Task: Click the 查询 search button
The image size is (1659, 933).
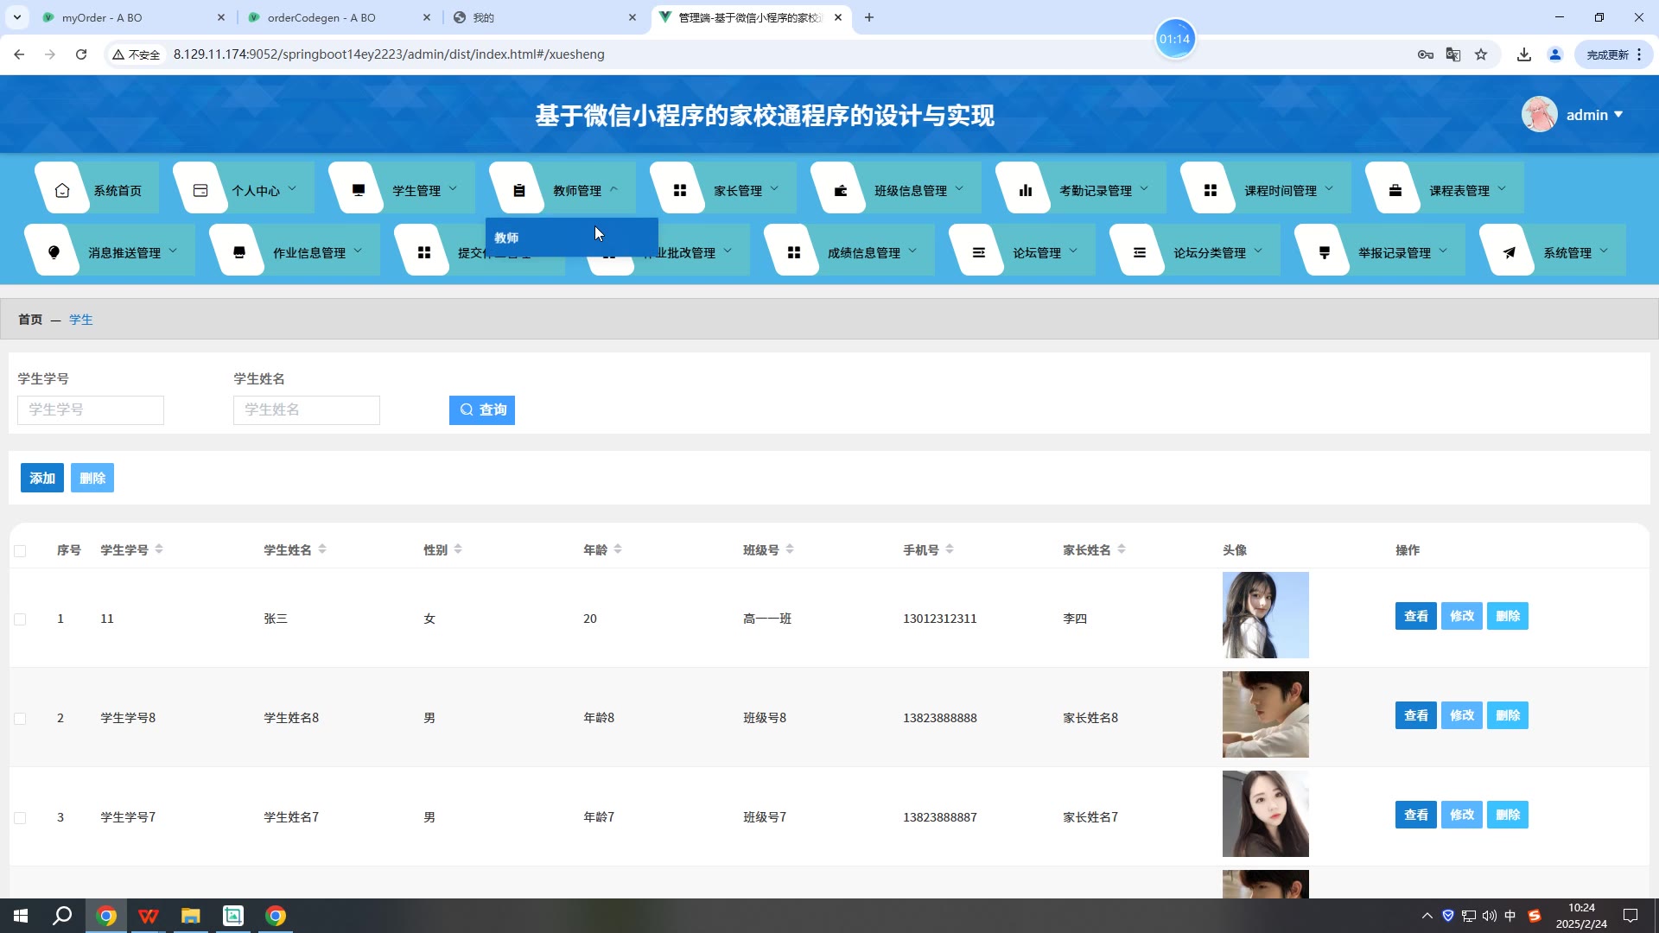Action: tap(482, 409)
